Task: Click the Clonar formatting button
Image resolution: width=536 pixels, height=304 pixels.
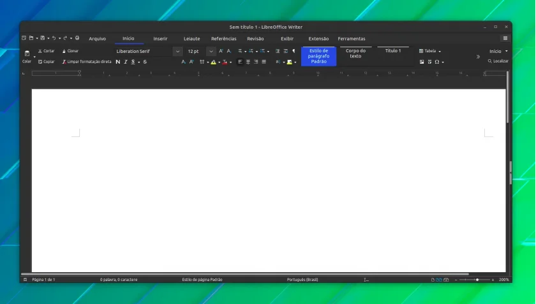Action: click(x=70, y=51)
